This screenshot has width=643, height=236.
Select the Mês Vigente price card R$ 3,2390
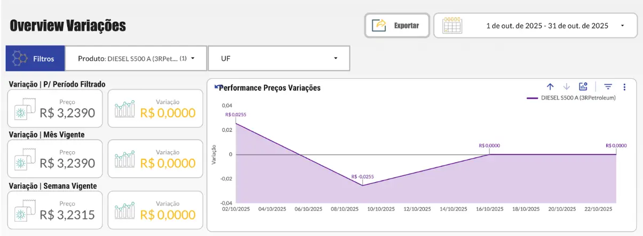point(55,159)
